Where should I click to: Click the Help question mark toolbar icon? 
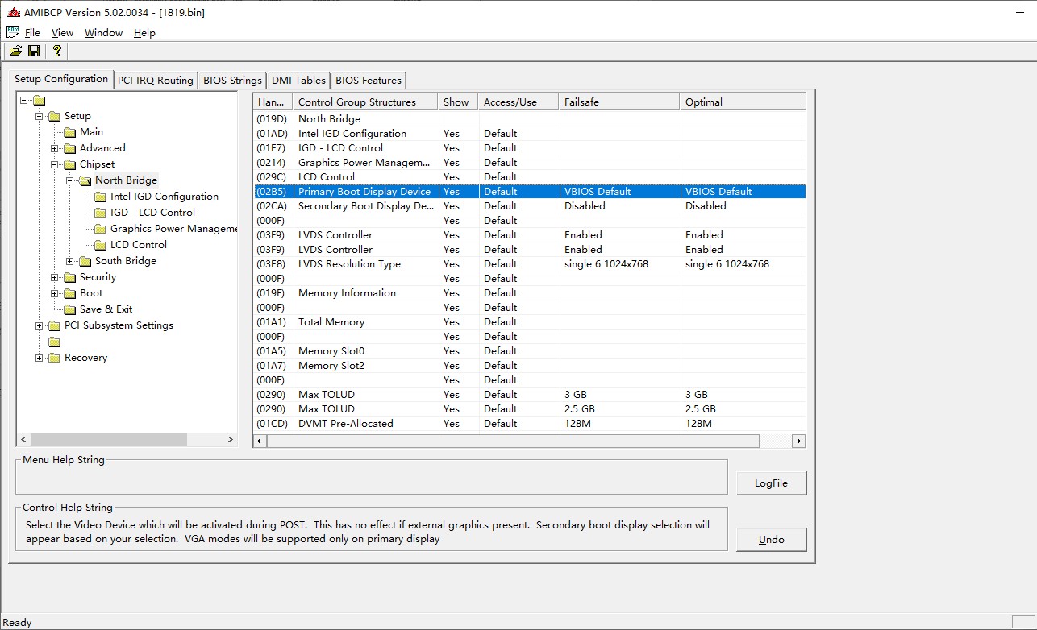(x=56, y=51)
